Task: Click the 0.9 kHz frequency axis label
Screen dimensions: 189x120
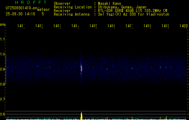Action: pos(3,69)
